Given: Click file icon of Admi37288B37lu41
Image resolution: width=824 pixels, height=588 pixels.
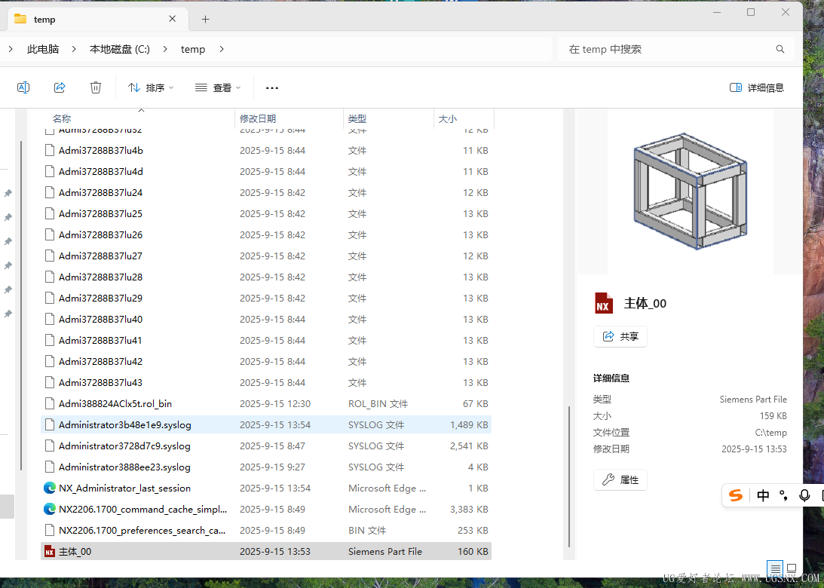Looking at the screenshot, I should (x=50, y=341).
